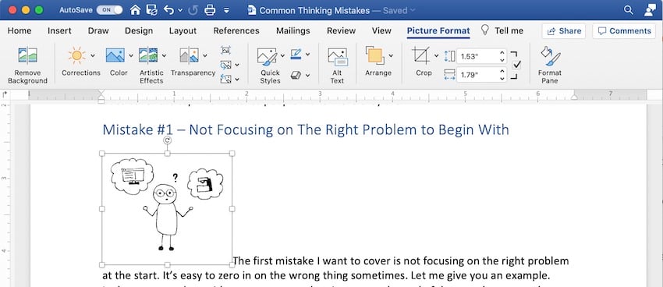Image resolution: width=663 pixels, height=287 pixels.
Task: Expand the Change Picture dropdown arrow
Action: coord(237,65)
